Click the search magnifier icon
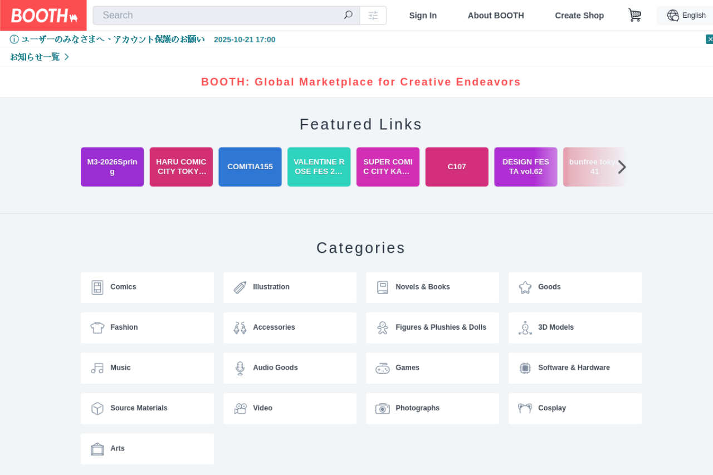Image resolution: width=713 pixels, height=475 pixels. point(348,15)
